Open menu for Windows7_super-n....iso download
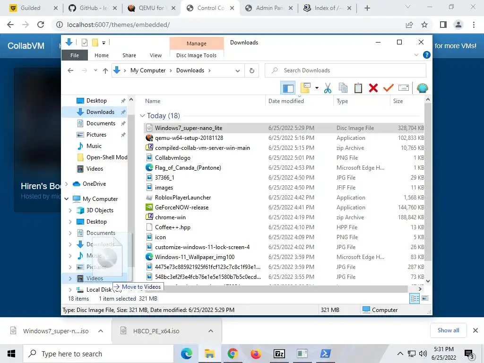This screenshot has height=363, width=484. [101, 331]
